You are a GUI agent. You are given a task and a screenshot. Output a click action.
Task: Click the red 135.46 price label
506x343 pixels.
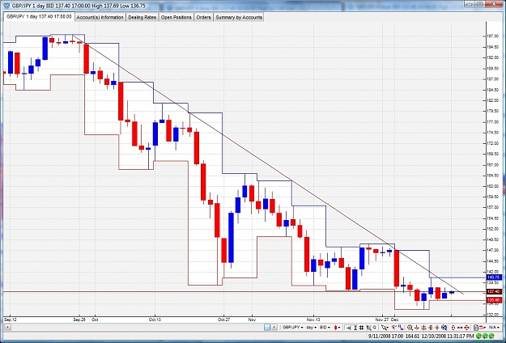[x=494, y=300]
